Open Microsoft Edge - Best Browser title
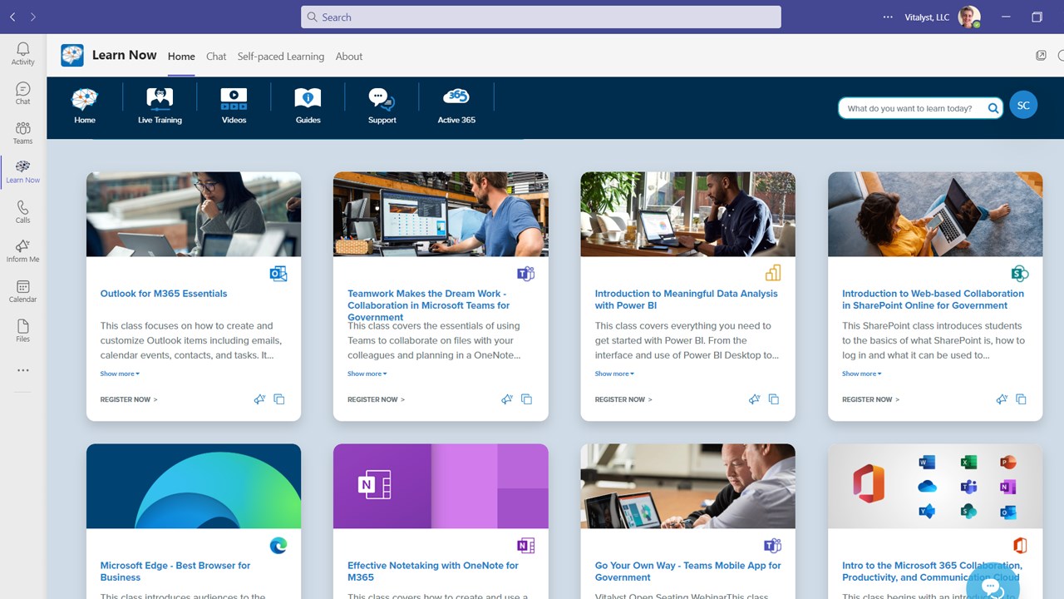The width and height of the screenshot is (1064, 599). (x=175, y=572)
